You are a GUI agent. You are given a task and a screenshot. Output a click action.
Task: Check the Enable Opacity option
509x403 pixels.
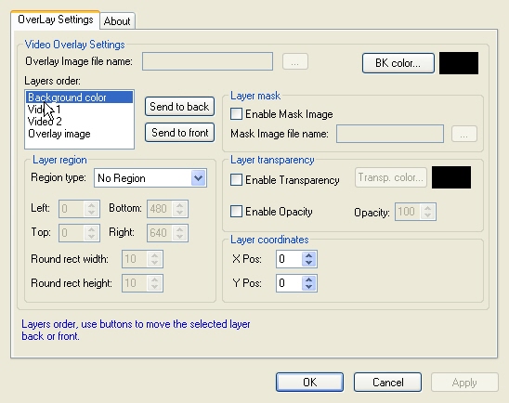tap(236, 211)
